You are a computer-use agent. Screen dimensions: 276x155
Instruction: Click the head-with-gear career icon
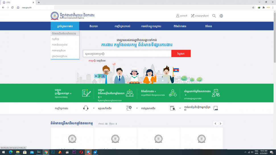pyautogui.click(x=129, y=108)
